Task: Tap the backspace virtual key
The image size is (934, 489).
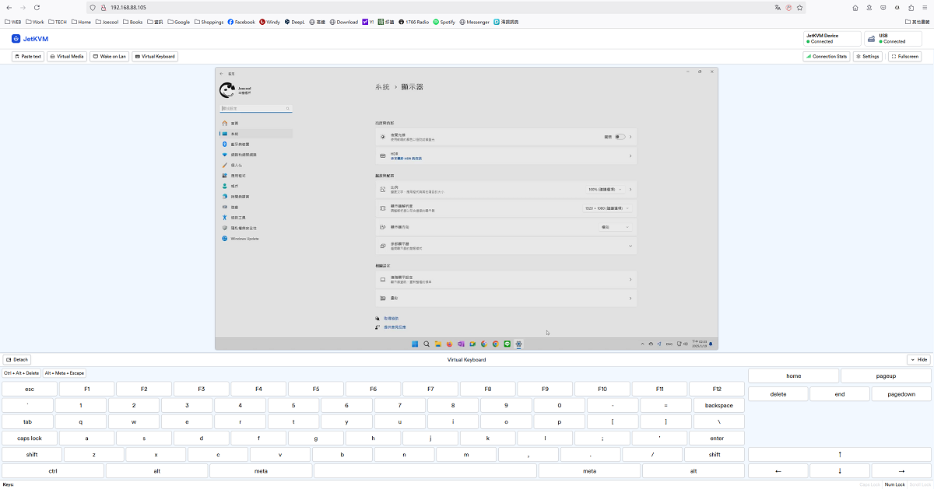Action: (x=719, y=405)
